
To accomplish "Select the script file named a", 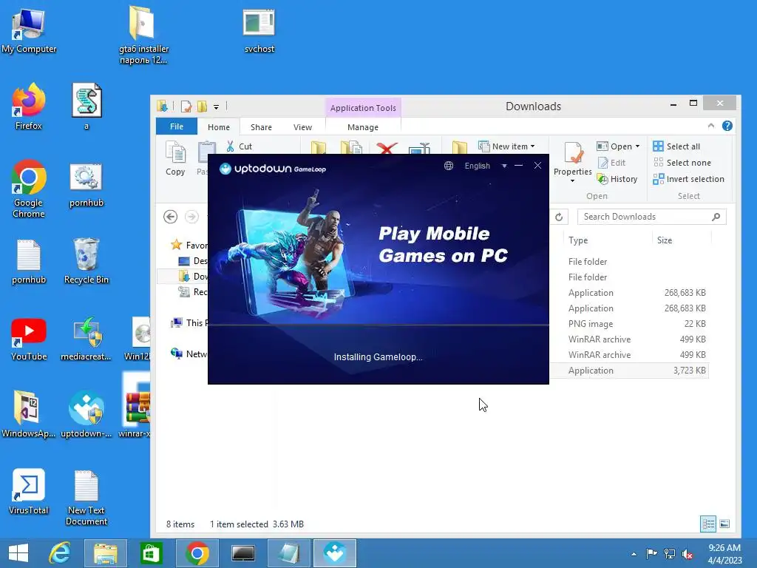I will coord(86,107).
